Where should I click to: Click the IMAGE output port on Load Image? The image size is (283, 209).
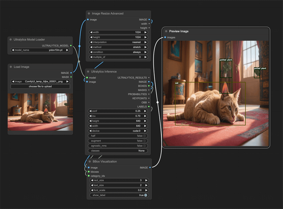click(71, 73)
